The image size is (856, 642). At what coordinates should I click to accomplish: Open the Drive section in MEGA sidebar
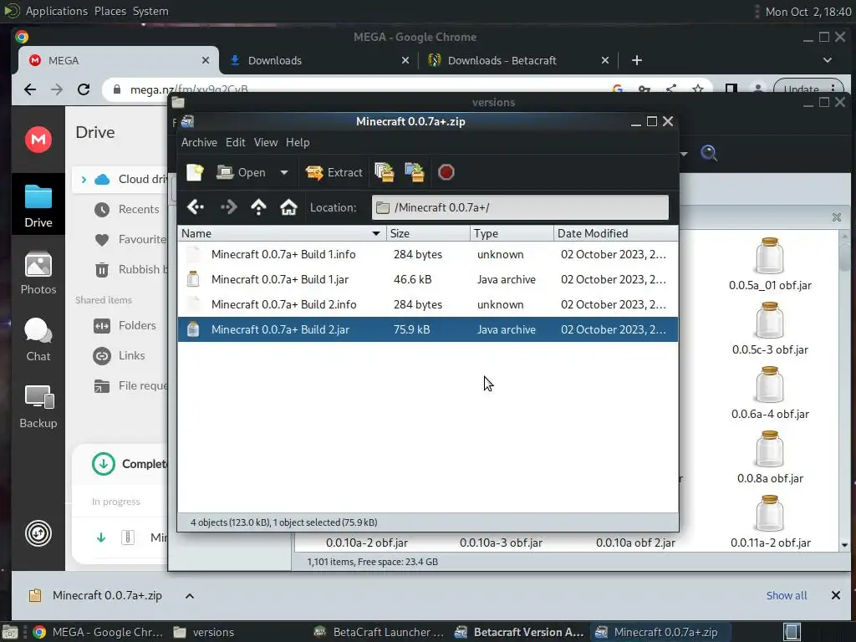38,206
